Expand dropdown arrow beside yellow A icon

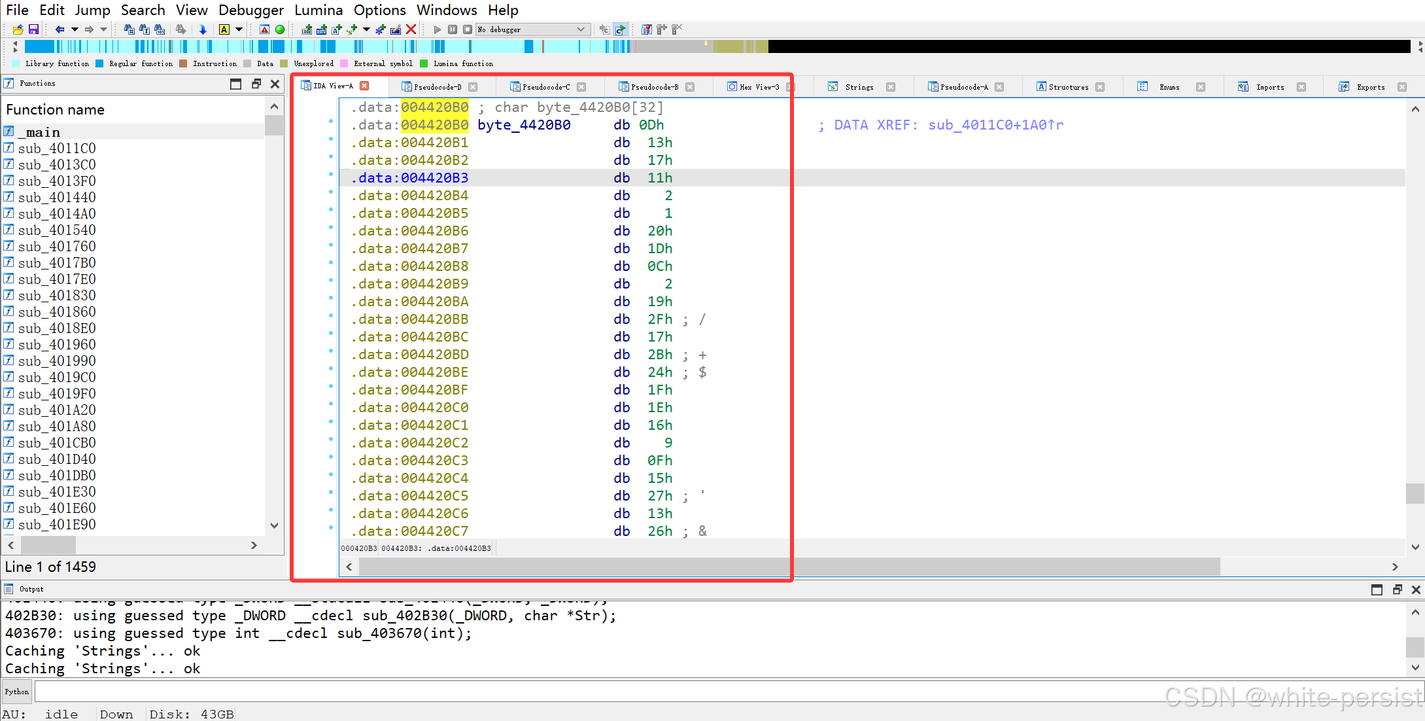(239, 29)
